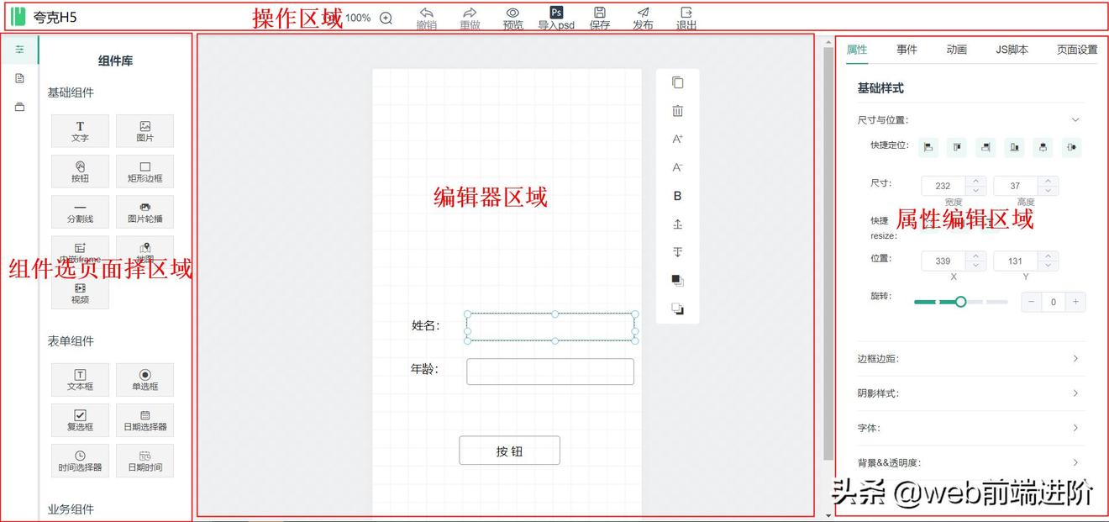
Task: Click the zoom-in magnifier icon beside 100%
Action: (x=386, y=18)
